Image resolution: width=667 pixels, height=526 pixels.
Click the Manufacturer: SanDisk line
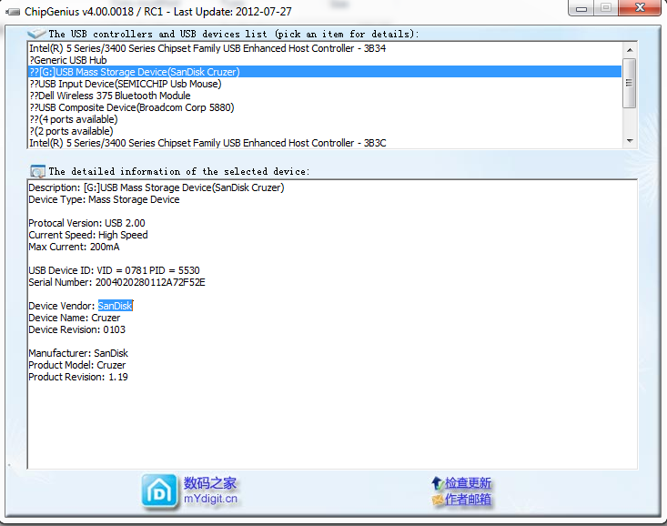(78, 353)
